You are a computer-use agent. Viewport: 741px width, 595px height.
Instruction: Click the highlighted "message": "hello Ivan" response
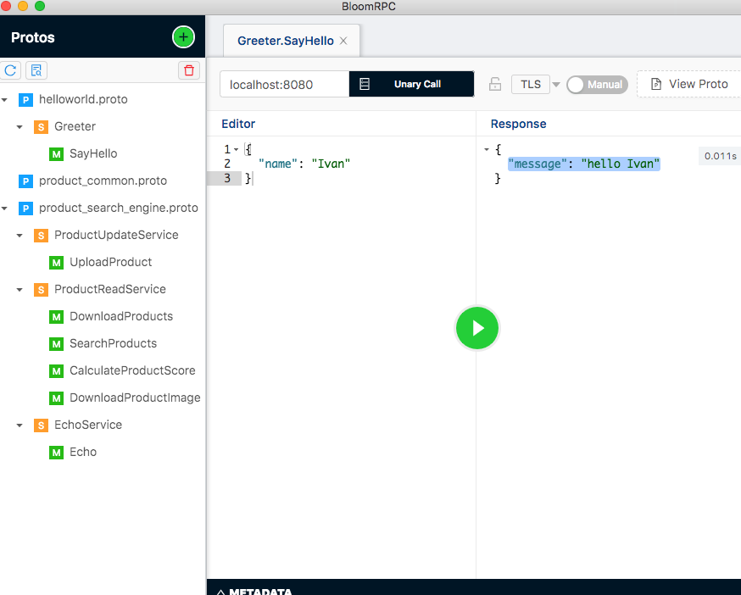point(583,164)
